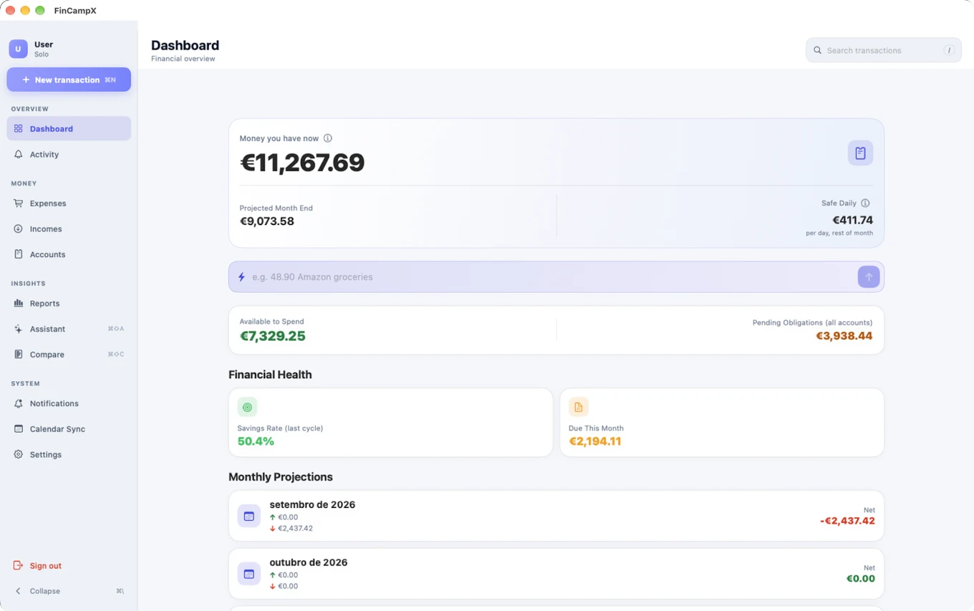Click the Projected Month End value €9,073.58
Viewport: 974px width, 611px height.
(x=267, y=221)
